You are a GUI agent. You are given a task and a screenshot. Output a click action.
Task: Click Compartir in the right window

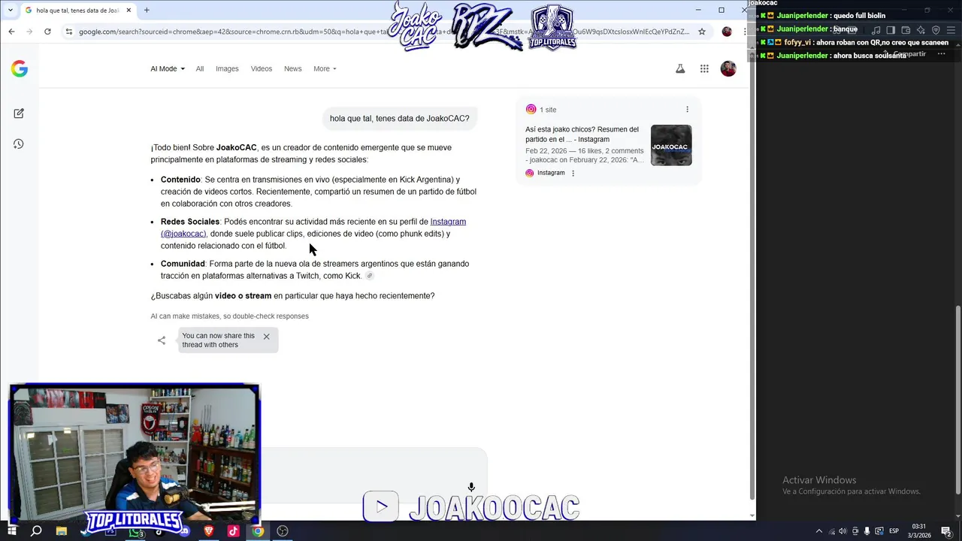[x=905, y=54]
